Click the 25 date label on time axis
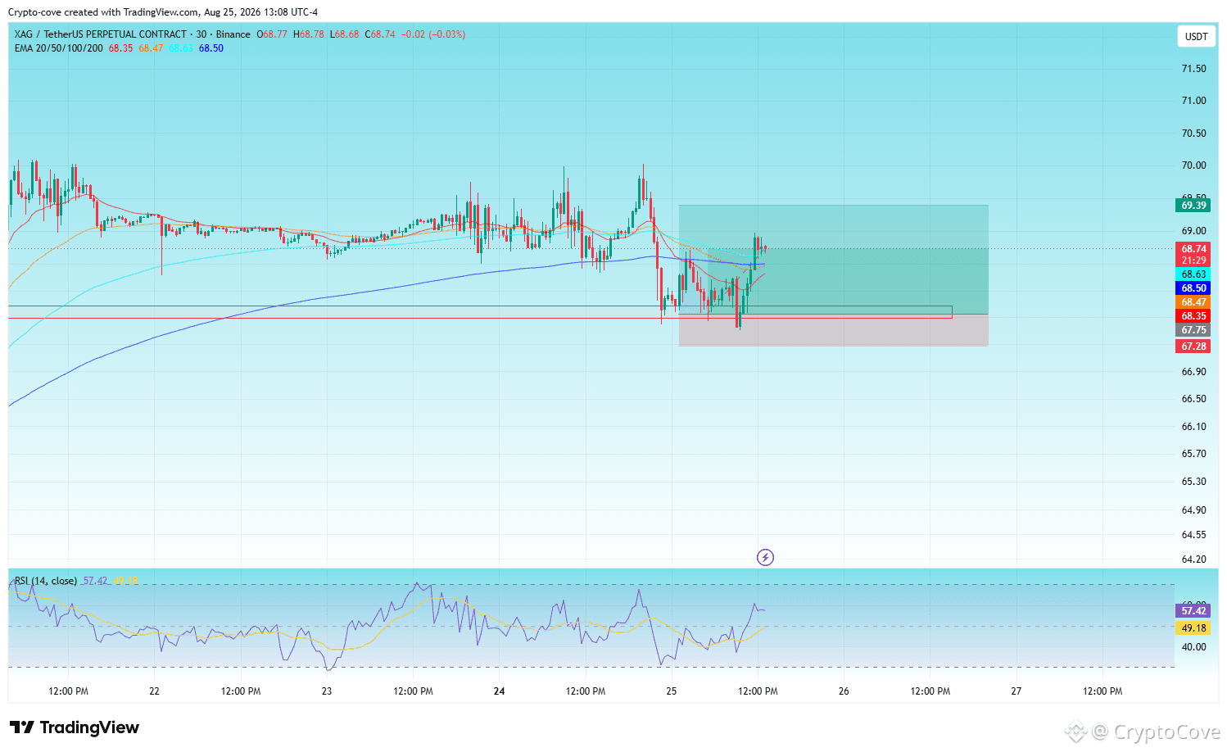1227x752 pixels. click(x=672, y=691)
